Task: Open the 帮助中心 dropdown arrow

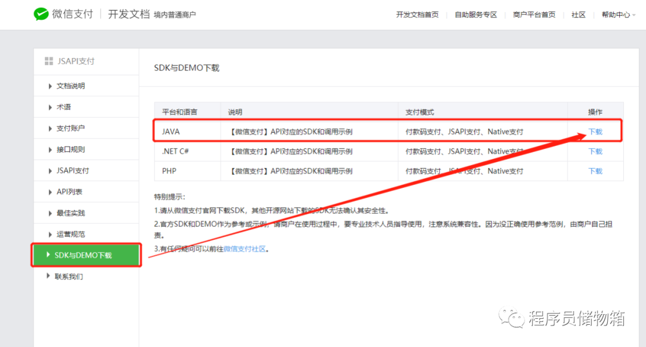Action: 633,15
